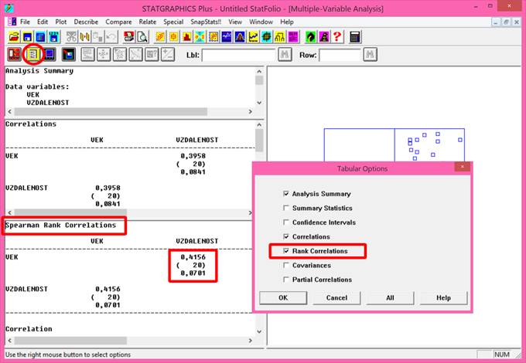Click Analysis Summary pane scroll-up arrow
Image resolution: width=526 pixels, height=363 pixels.
259,71
